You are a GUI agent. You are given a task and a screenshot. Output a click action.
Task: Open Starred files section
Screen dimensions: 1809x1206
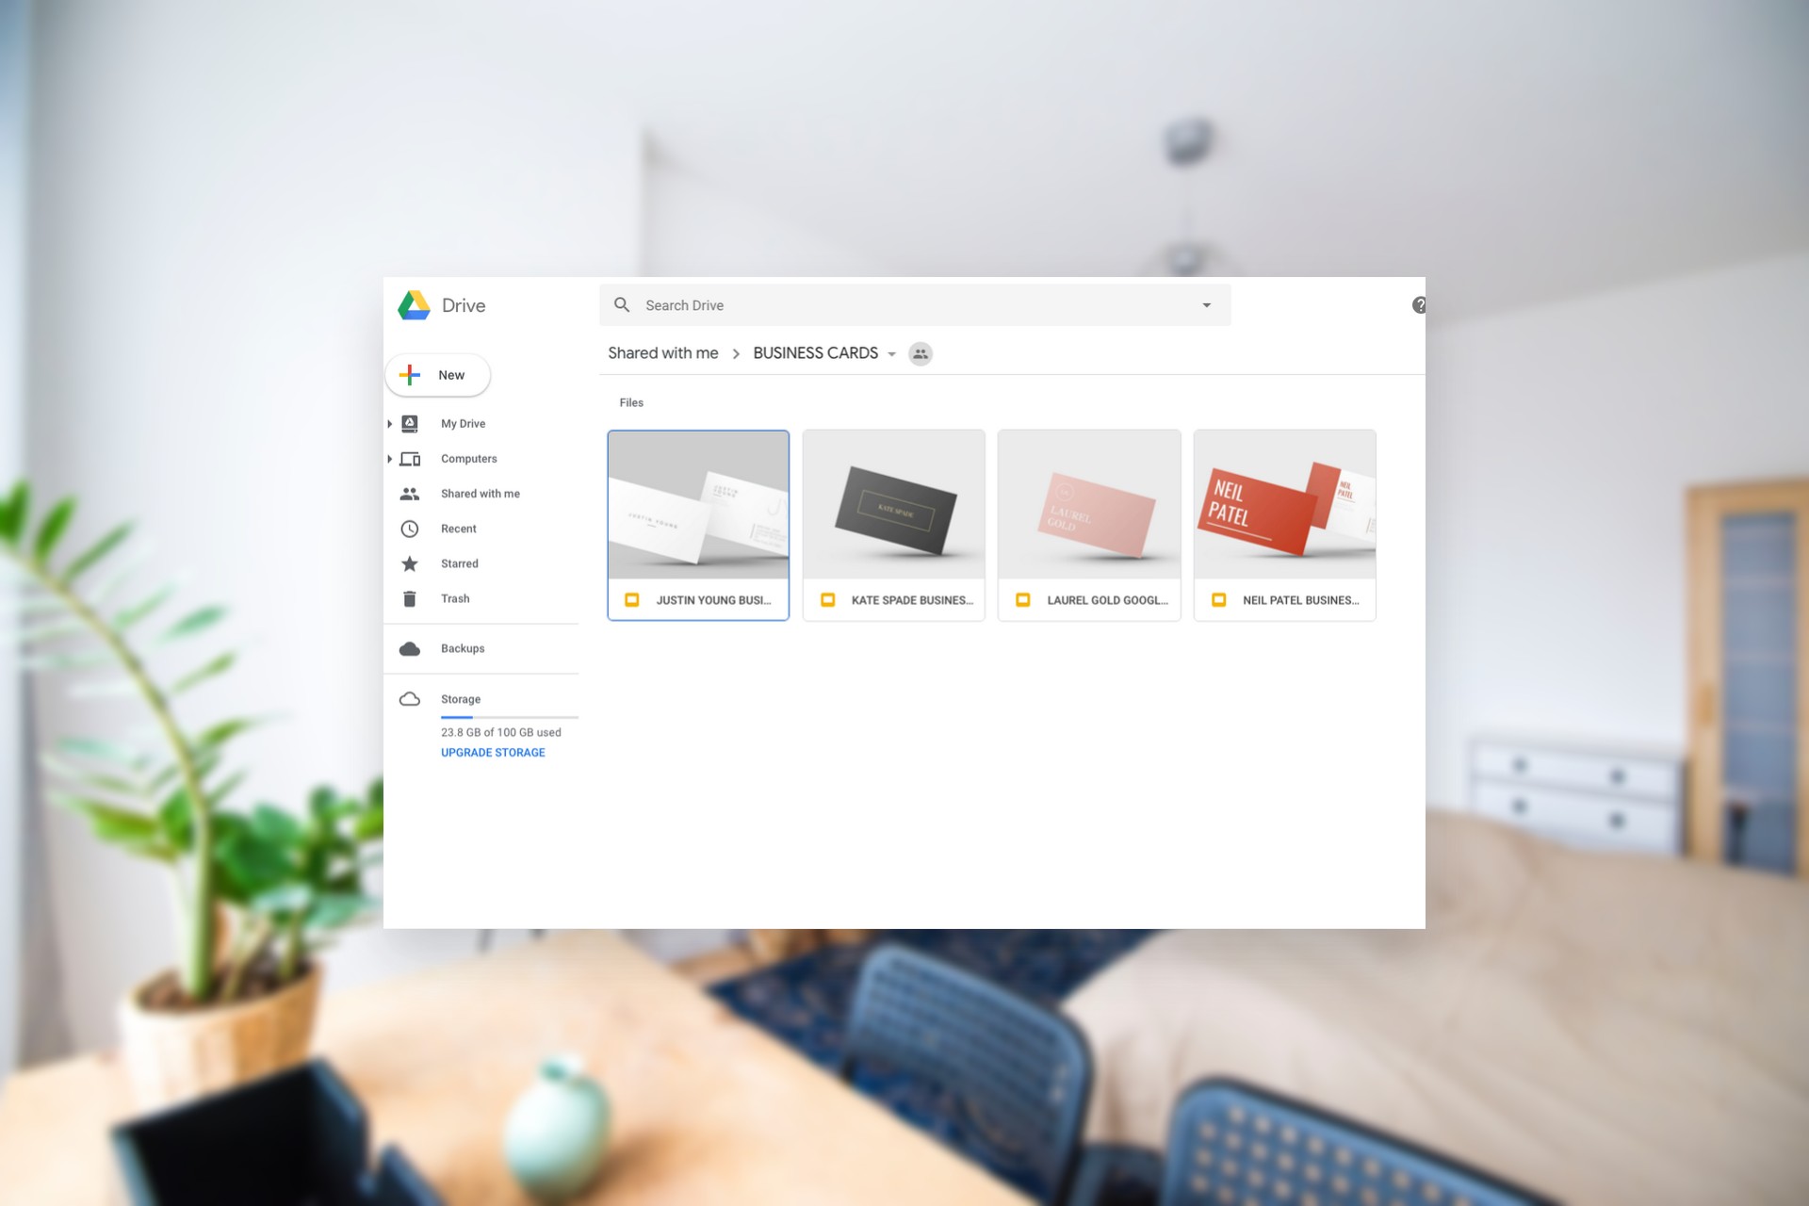coord(456,562)
